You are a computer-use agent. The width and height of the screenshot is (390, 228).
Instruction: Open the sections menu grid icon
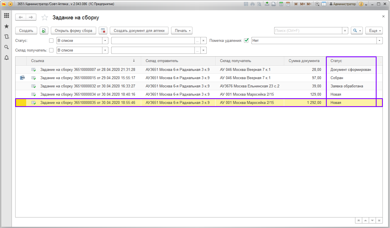(6, 16)
